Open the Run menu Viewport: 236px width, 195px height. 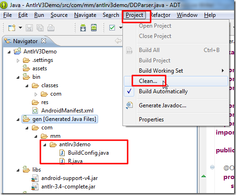[x=39, y=15]
